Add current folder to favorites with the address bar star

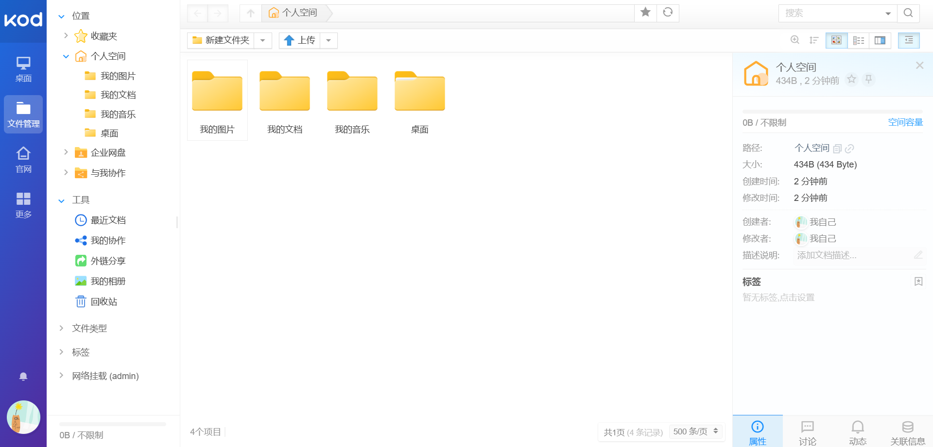[x=645, y=13]
